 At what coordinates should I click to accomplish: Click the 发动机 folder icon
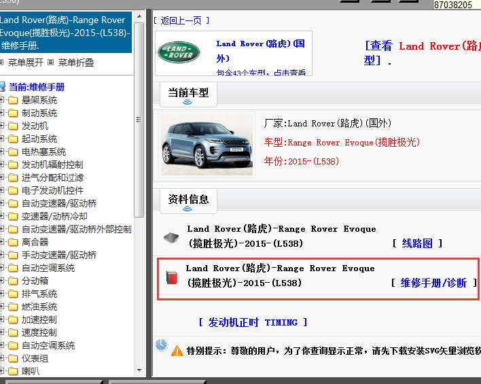click(x=13, y=126)
